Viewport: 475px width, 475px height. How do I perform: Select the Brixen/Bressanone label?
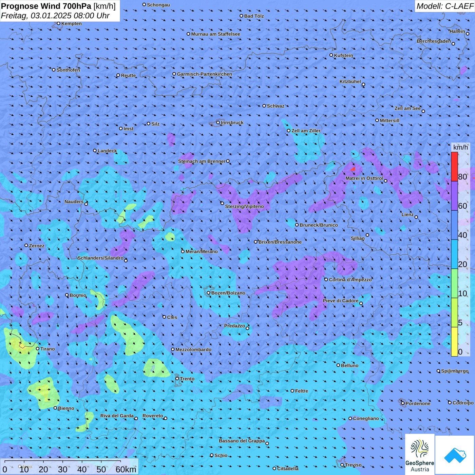(x=280, y=242)
